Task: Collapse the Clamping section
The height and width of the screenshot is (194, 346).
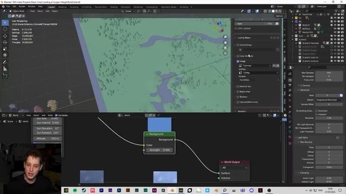Action: point(304,173)
